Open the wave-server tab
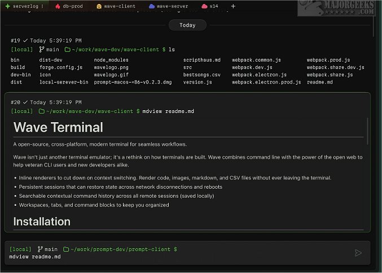The image size is (382, 273). [172, 6]
